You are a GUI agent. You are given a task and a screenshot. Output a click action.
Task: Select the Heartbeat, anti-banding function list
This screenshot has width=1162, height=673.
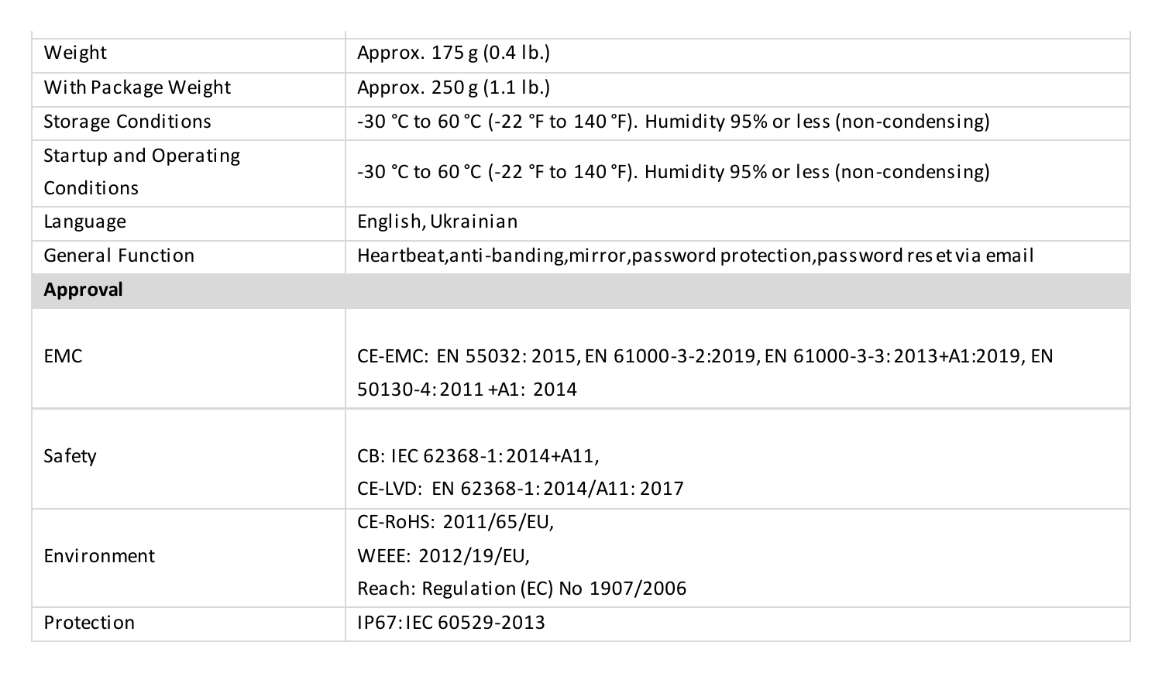[x=695, y=256]
